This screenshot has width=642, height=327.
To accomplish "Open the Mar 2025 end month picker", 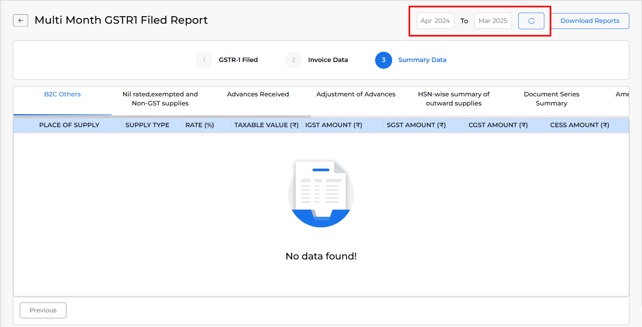I will (493, 21).
